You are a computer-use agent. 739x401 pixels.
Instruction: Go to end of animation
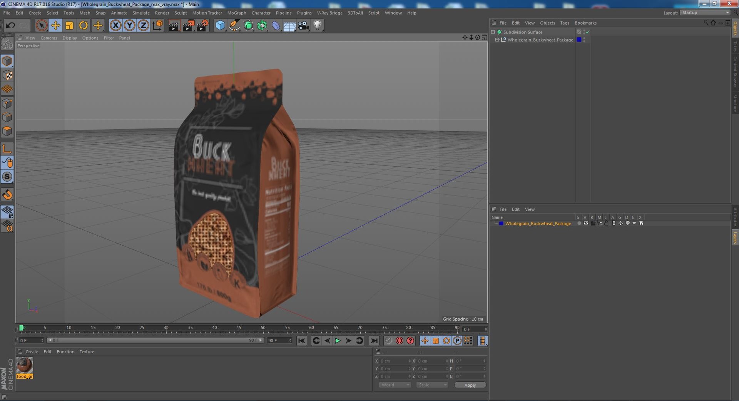[374, 341]
